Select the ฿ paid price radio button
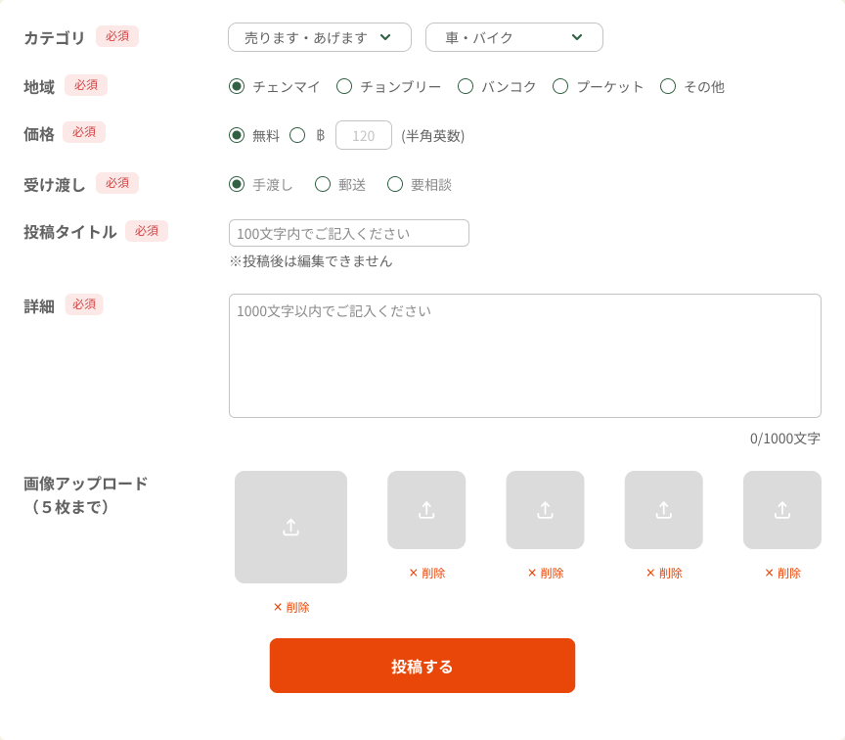Viewport: 845px width, 740px height. 297,135
